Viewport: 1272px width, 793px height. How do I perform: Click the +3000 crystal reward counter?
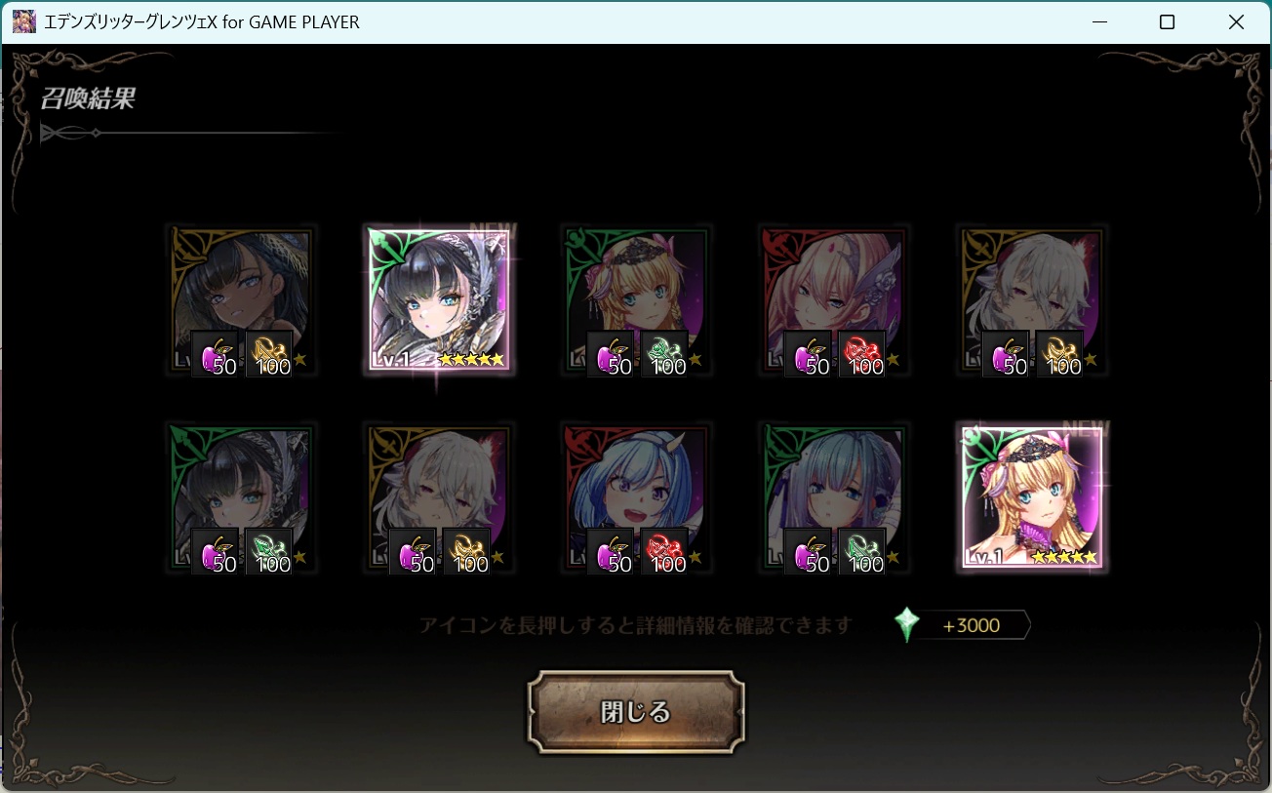click(971, 625)
